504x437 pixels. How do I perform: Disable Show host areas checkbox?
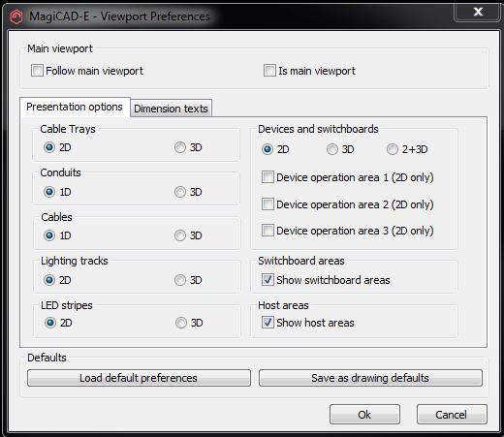tap(268, 323)
